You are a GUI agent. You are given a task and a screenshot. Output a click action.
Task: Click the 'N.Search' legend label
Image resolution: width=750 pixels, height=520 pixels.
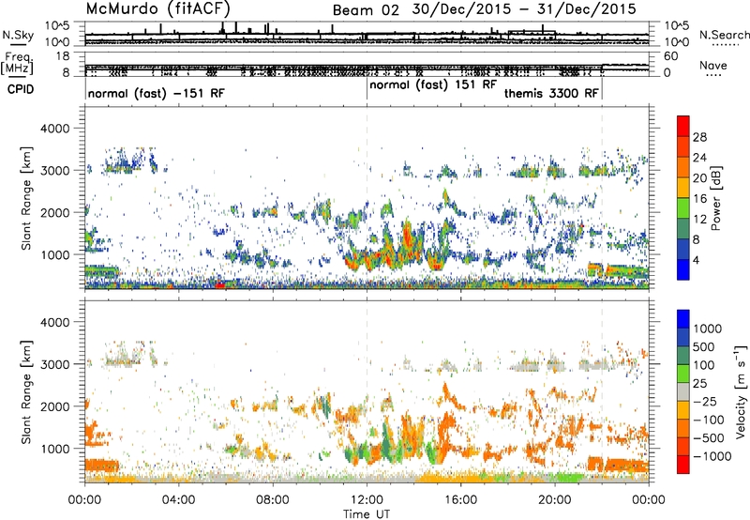(x=724, y=35)
